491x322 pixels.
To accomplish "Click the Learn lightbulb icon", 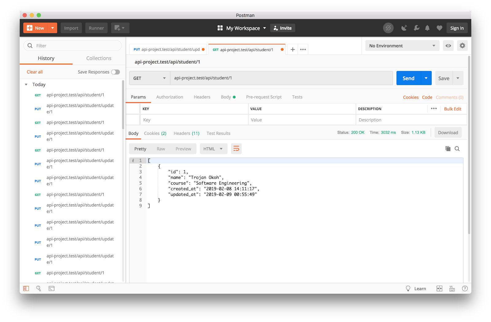I will (408, 289).
